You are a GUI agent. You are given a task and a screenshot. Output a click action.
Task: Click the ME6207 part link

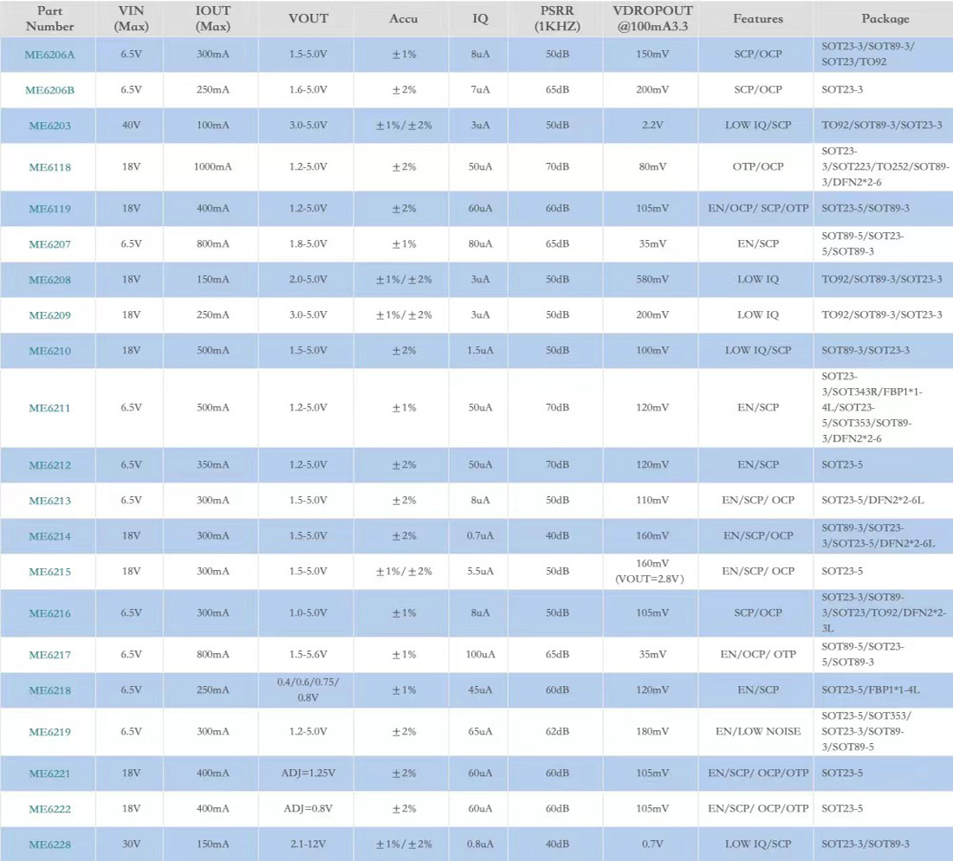point(49,244)
